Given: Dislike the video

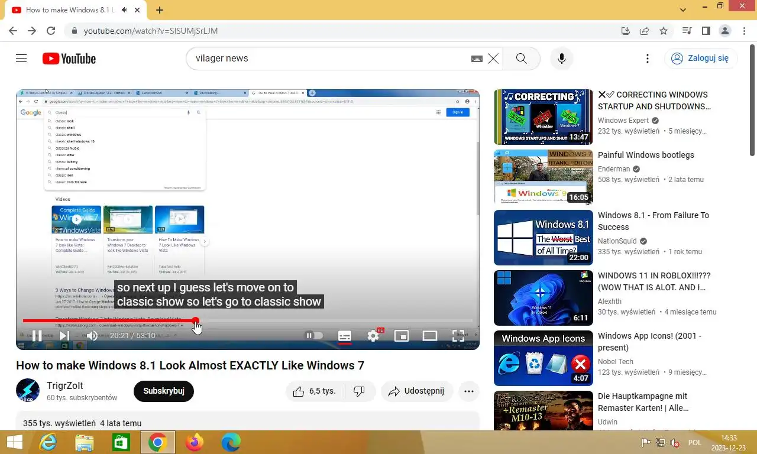Looking at the screenshot, I should click(x=359, y=391).
